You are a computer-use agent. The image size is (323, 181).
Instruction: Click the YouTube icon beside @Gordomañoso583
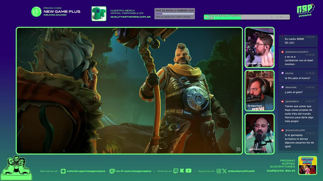[282, 130]
